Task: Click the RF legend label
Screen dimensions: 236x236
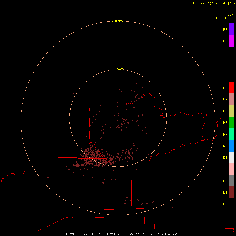Action: tap(225, 29)
